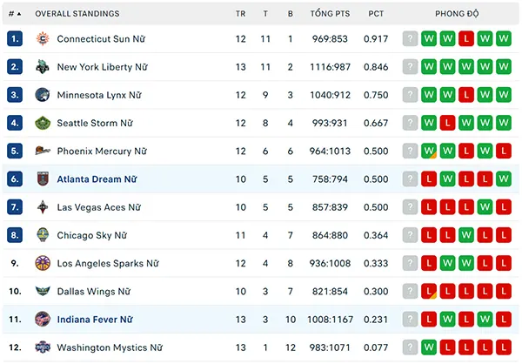Click the Los Angeles Sparks team logo
This screenshot has height=364, width=522.
coord(43,263)
